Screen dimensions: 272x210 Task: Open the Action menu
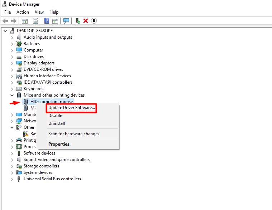pyautogui.click(x=23, y=12)
